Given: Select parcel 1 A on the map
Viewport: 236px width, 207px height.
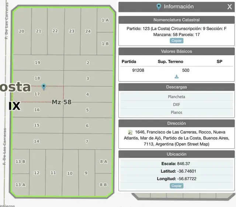Looking at the screenshot, I should 105,20.
